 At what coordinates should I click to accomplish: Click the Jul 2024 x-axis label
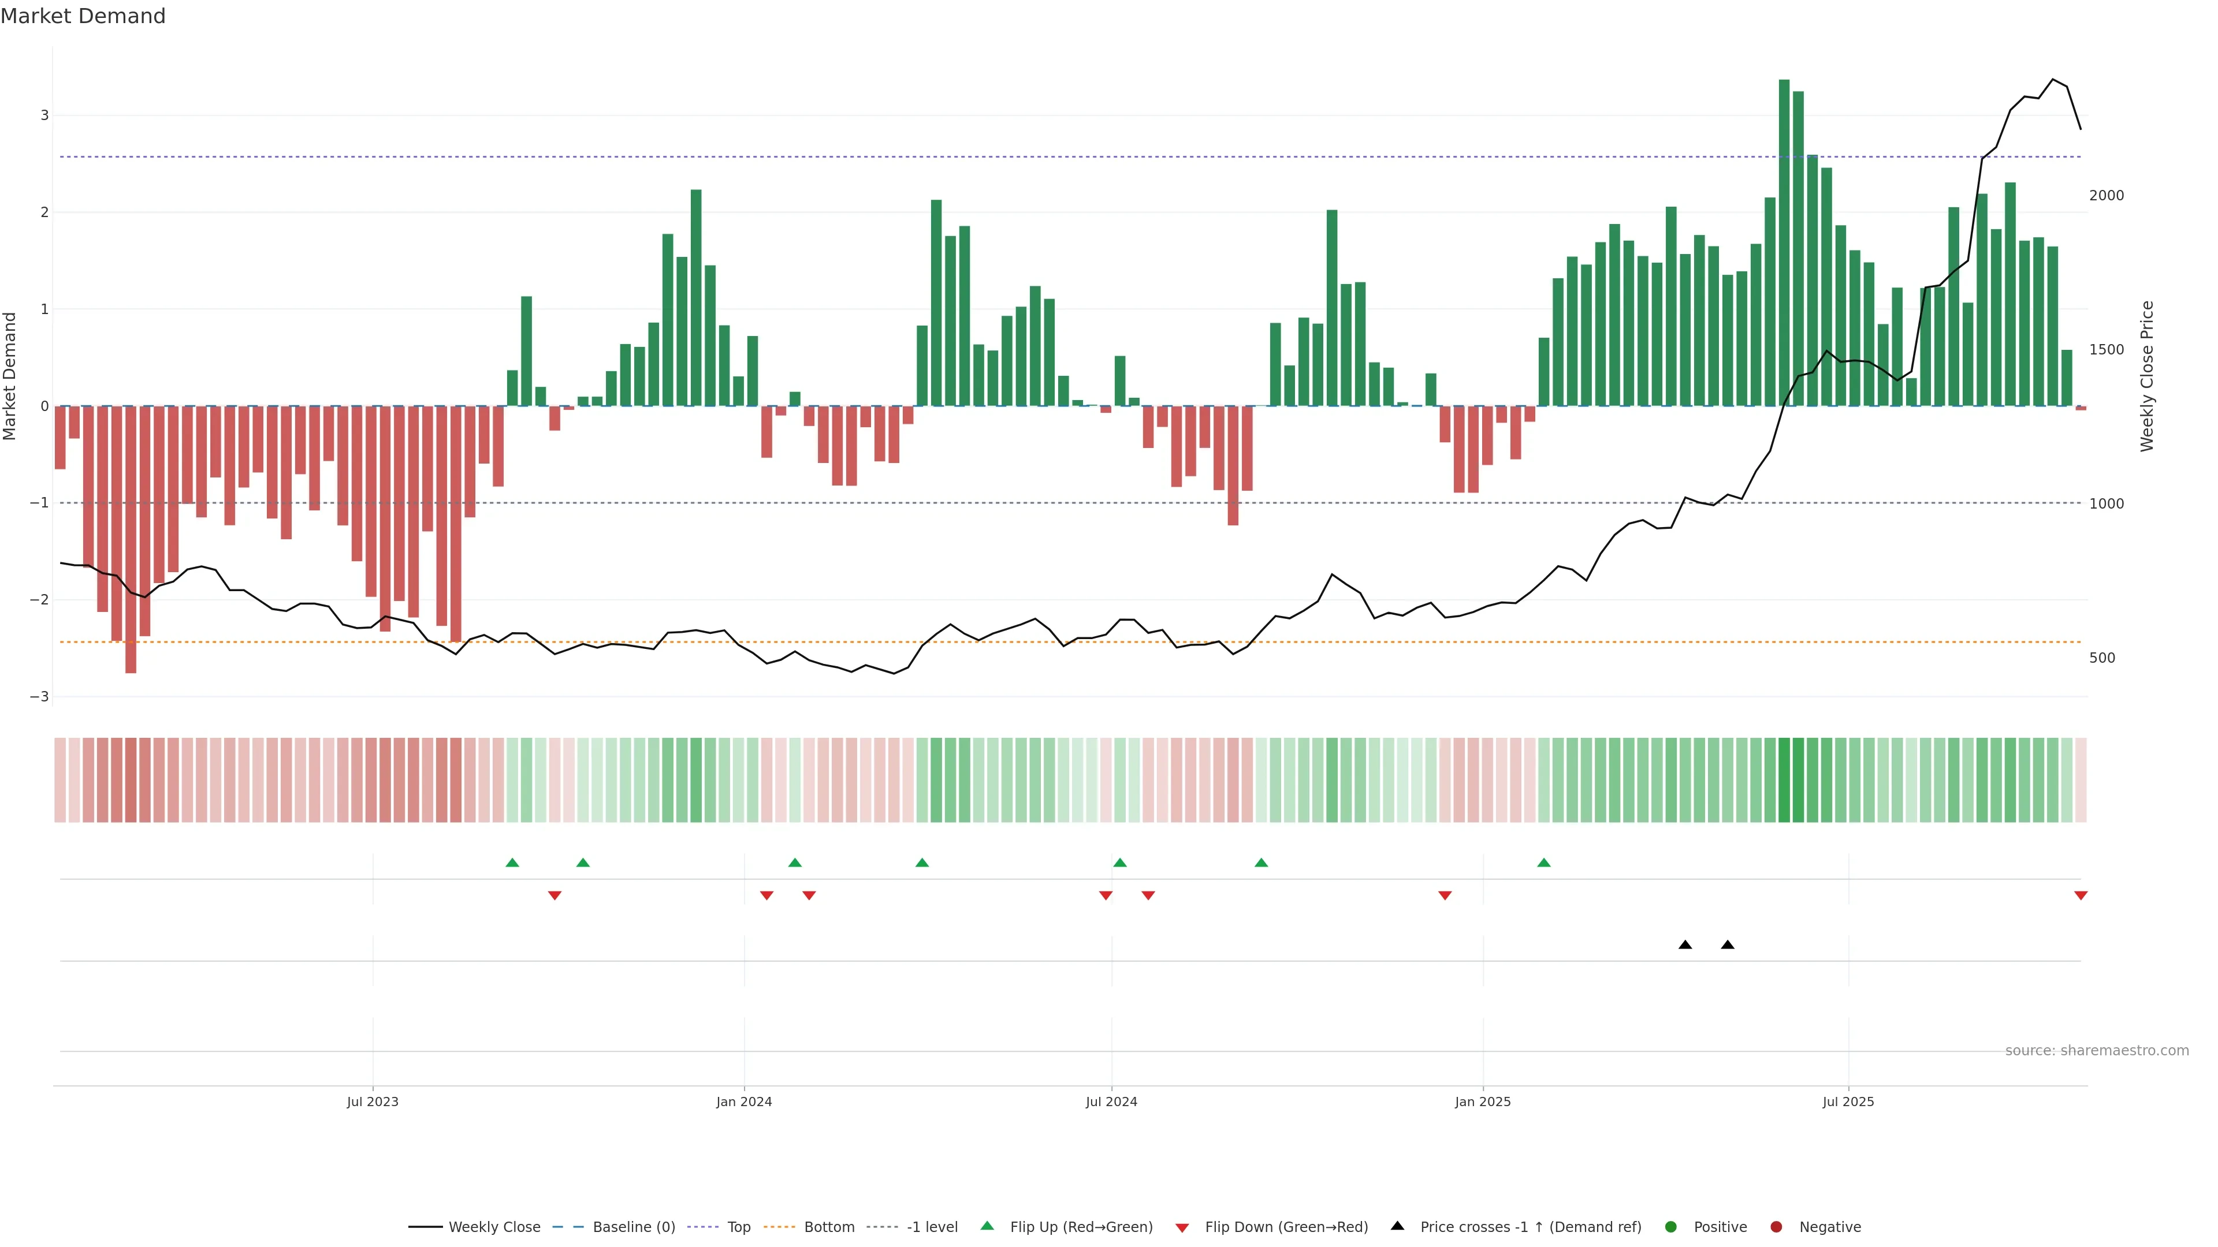[x=1111, y=1102]
